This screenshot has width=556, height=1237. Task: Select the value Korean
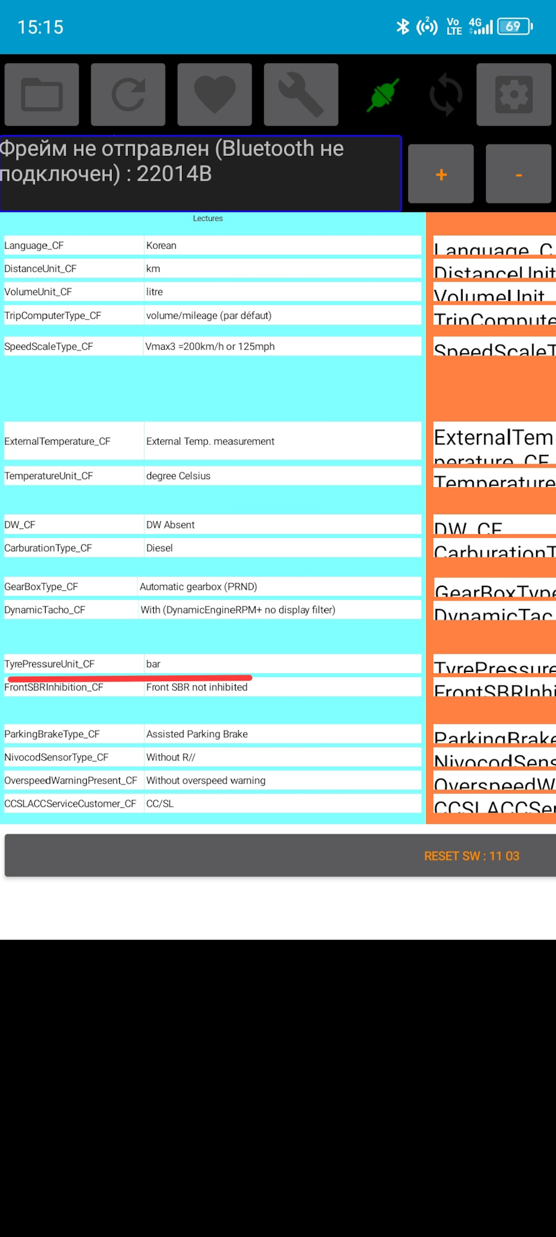[161, 245]
